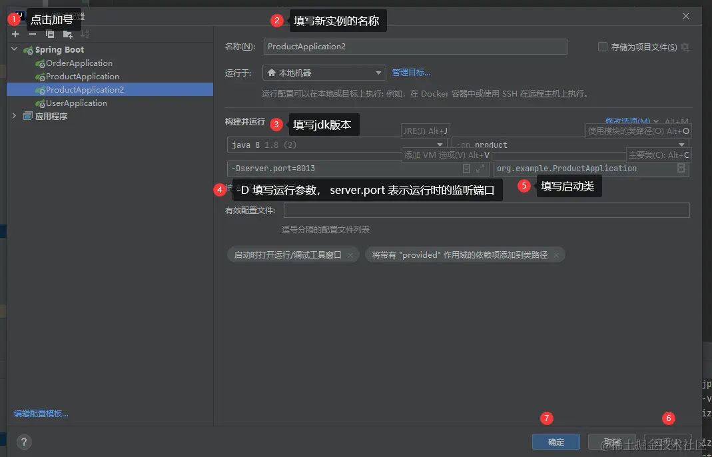Click the 启动时打开运行/调试工具窗口 chip label
This screenshot has height=457, width=712.
288,255
